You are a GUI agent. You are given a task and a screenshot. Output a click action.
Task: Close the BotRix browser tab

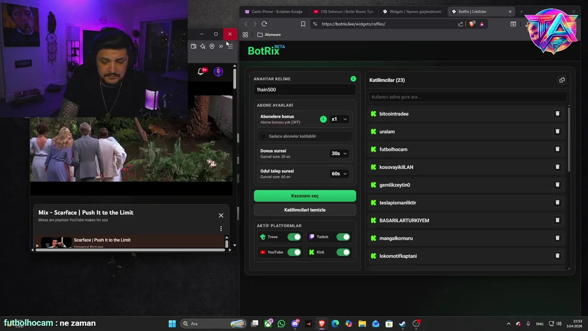(510, 11)
